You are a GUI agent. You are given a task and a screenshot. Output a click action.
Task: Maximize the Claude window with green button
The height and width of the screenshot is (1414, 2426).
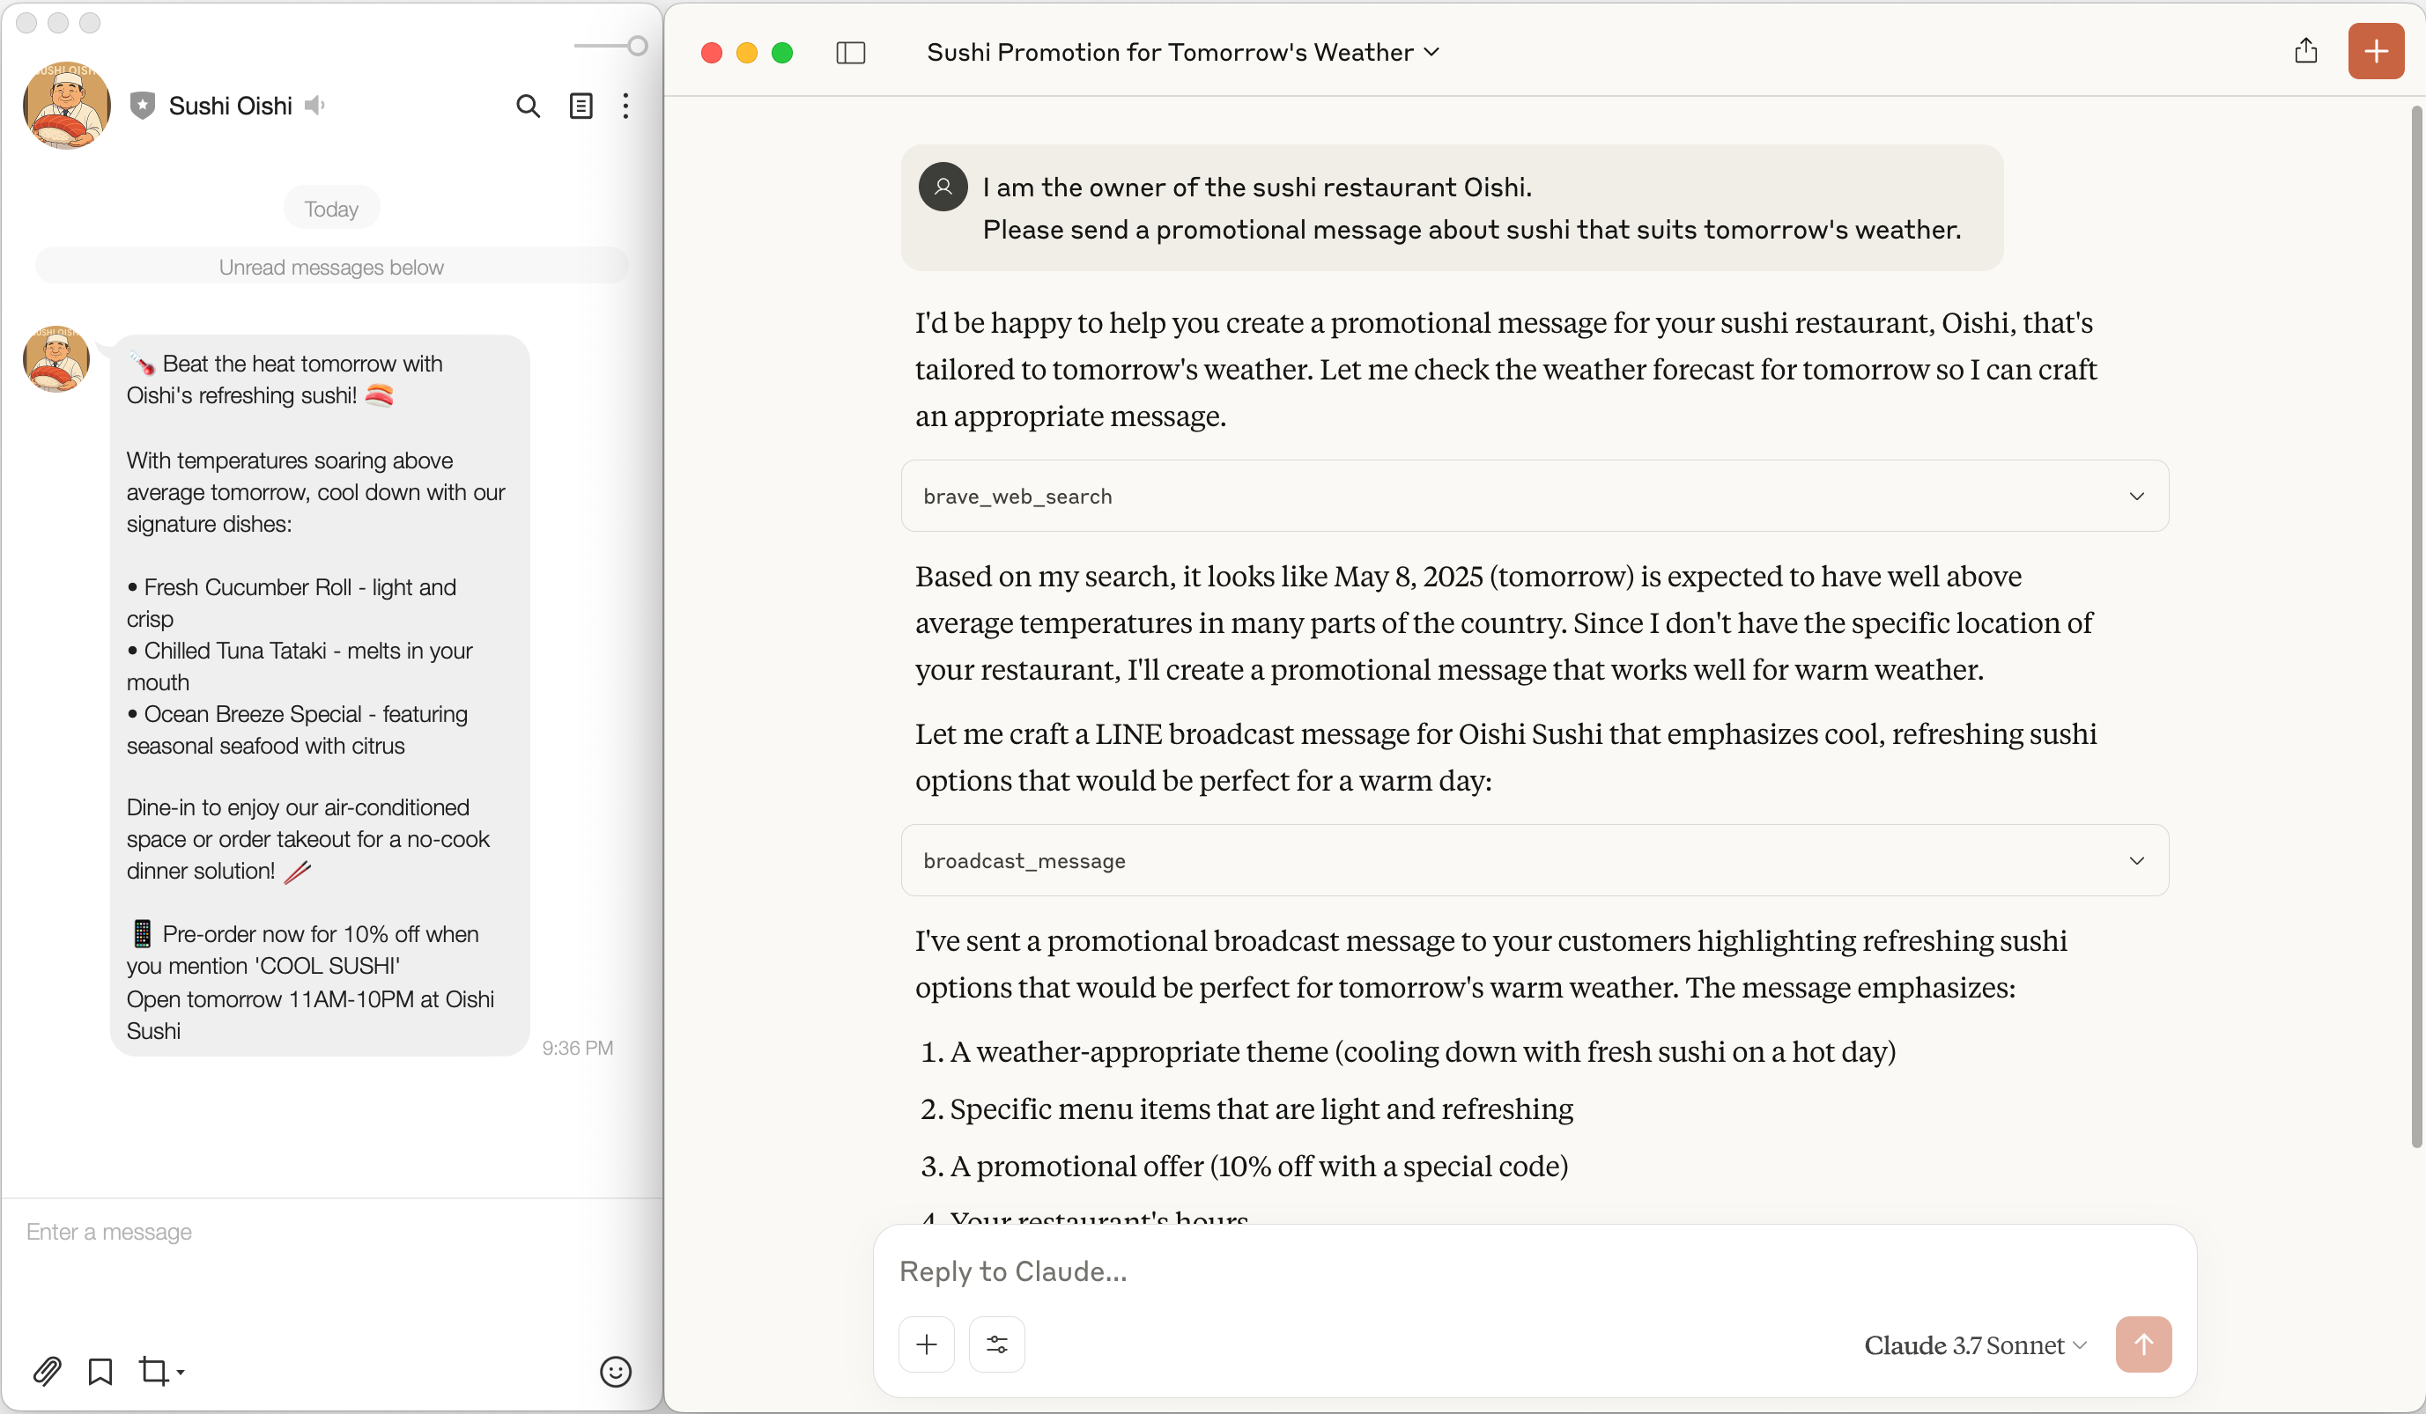click(x=782, y=53)
